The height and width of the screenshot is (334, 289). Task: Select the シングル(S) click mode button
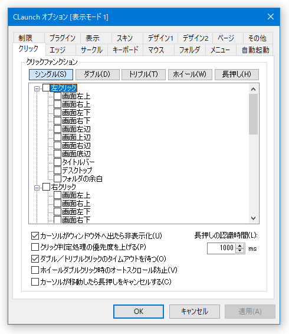point(51,74)
